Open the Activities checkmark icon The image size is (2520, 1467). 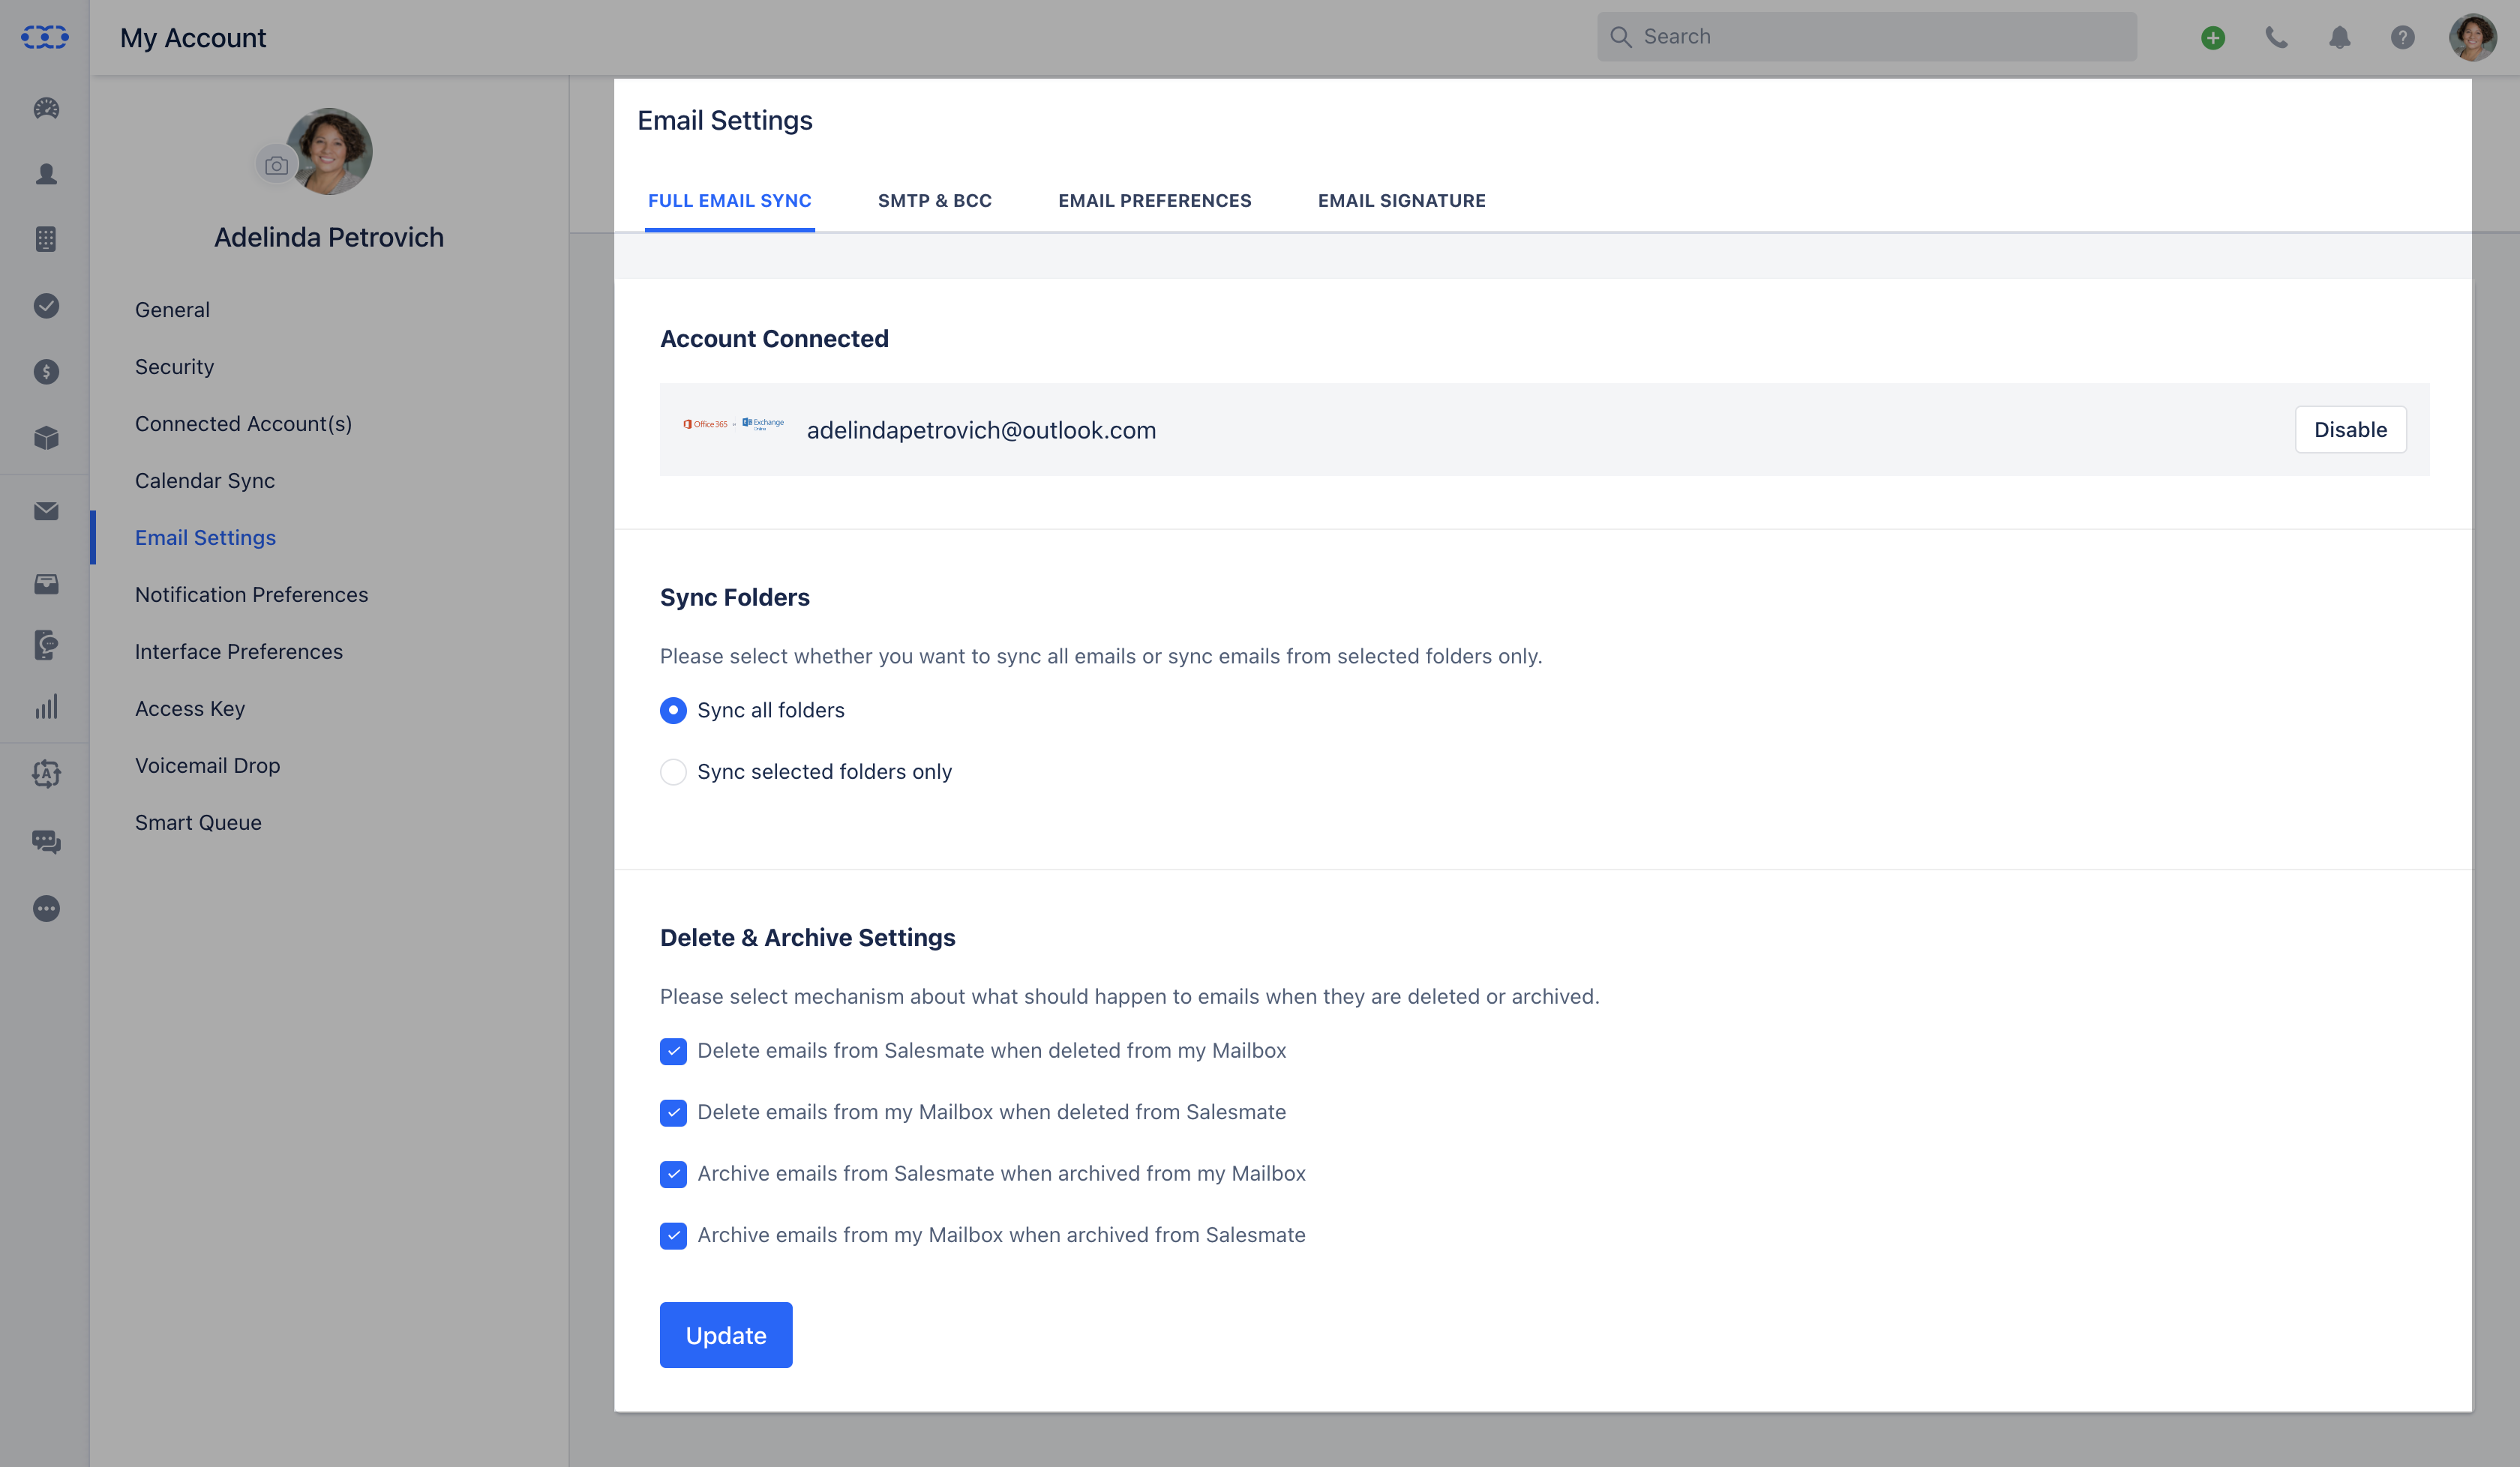(45, 306)
